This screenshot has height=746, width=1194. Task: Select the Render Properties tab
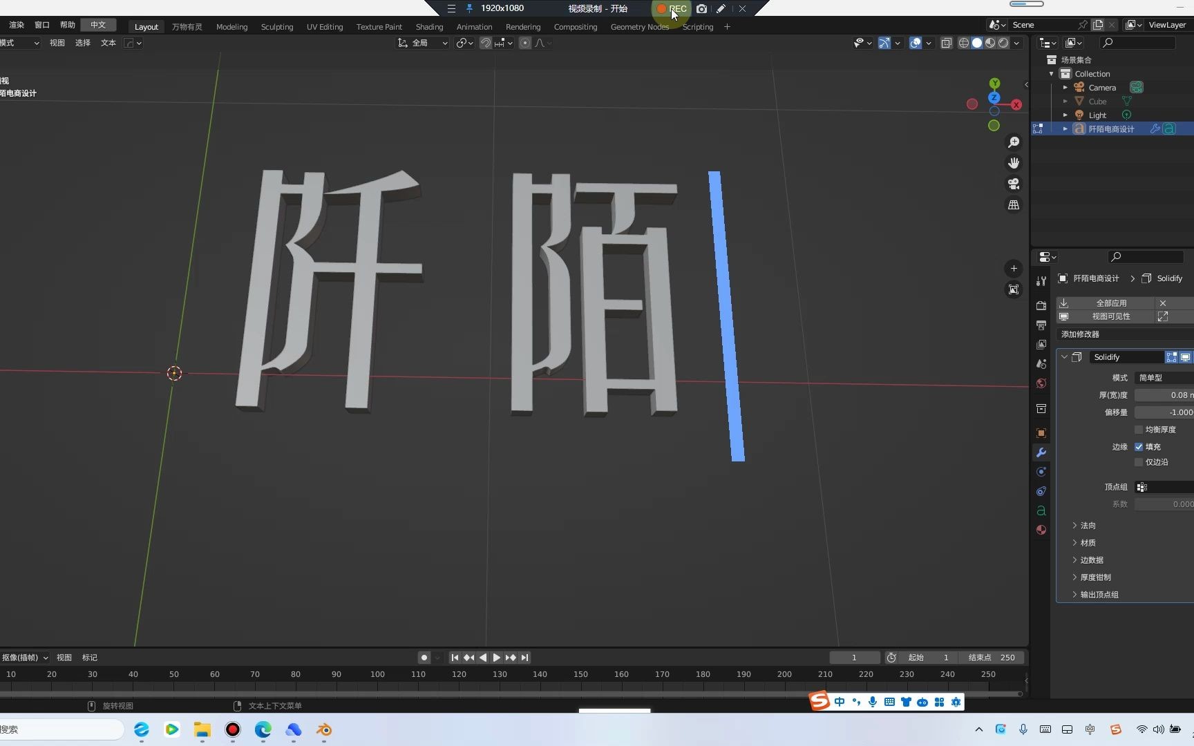[1041, 305]
